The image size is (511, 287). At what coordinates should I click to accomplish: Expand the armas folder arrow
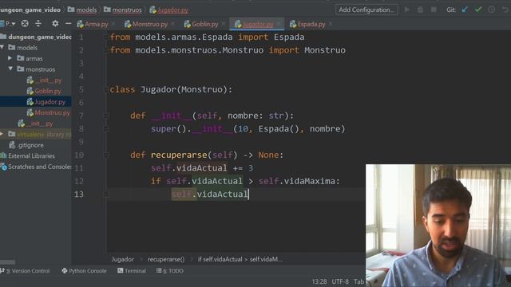(10, 58)
